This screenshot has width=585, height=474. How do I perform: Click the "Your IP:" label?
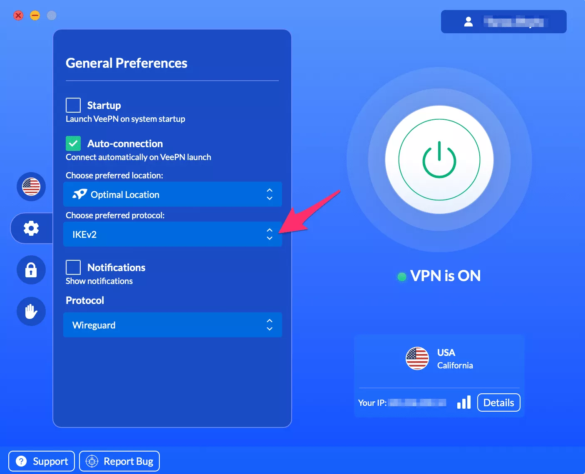click(x=372, y=403)
